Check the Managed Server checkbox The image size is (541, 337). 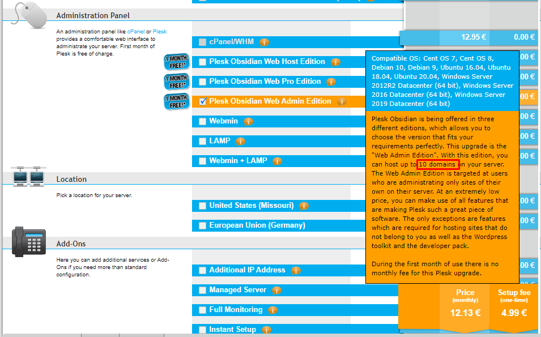(203, 291)
